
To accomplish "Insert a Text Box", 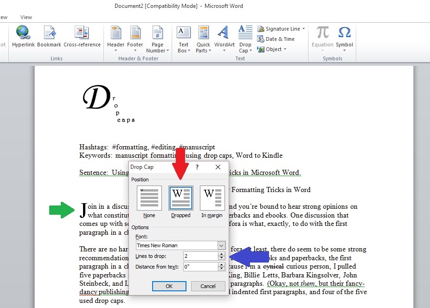I will [x=184, y=38].
